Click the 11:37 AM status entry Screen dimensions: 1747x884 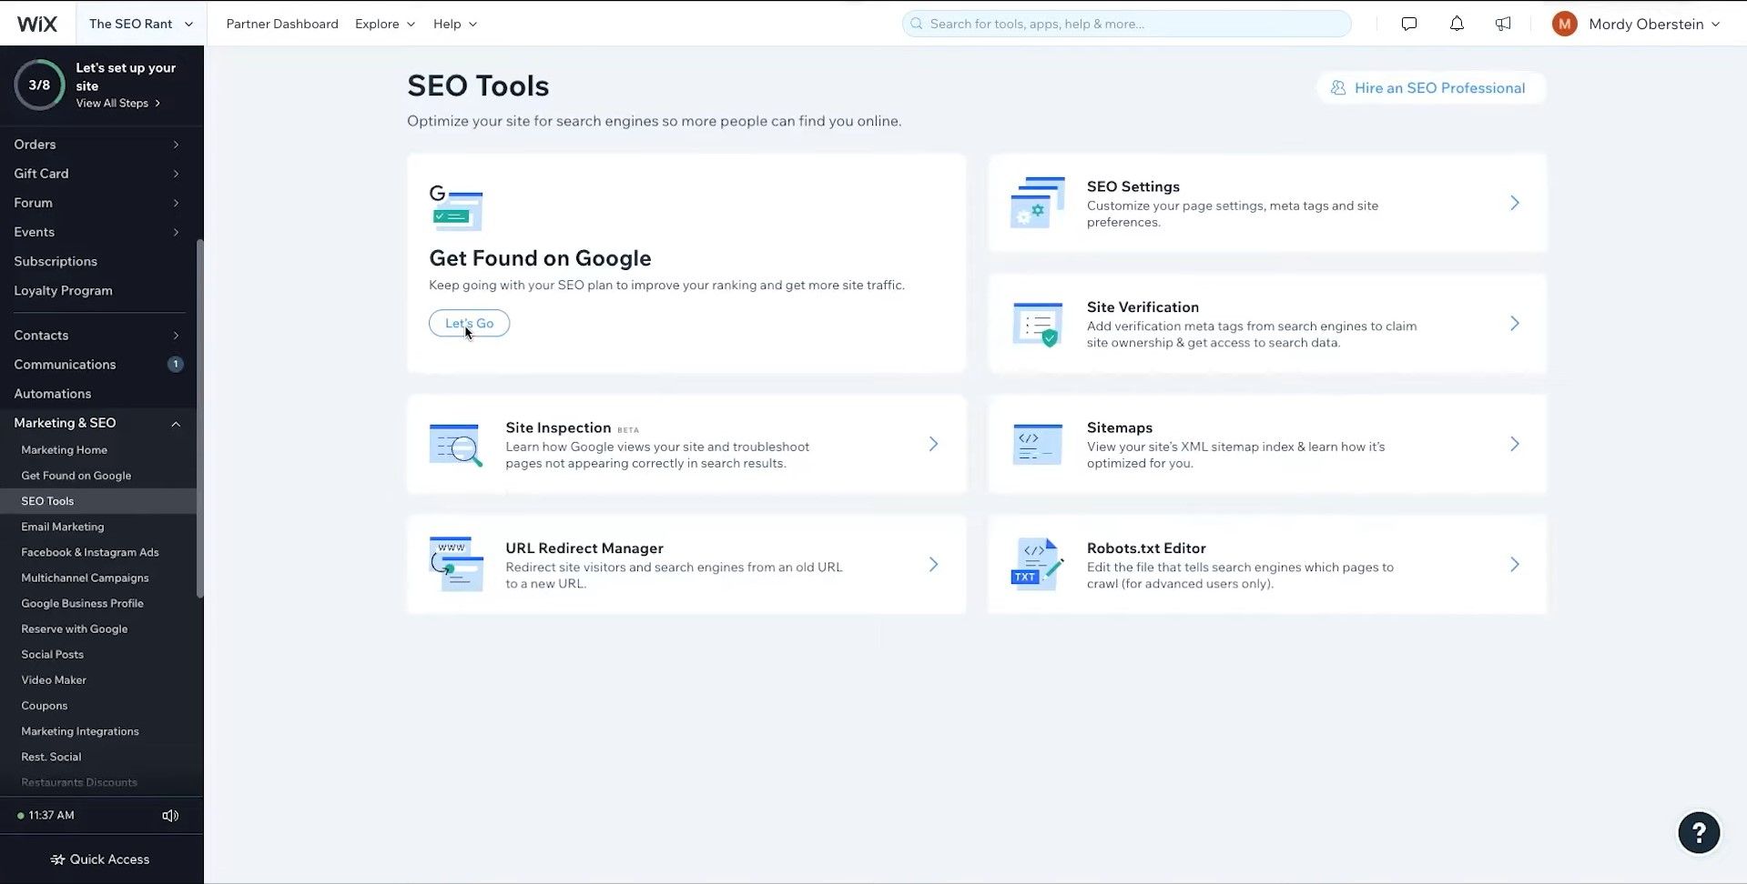[46, 816]
